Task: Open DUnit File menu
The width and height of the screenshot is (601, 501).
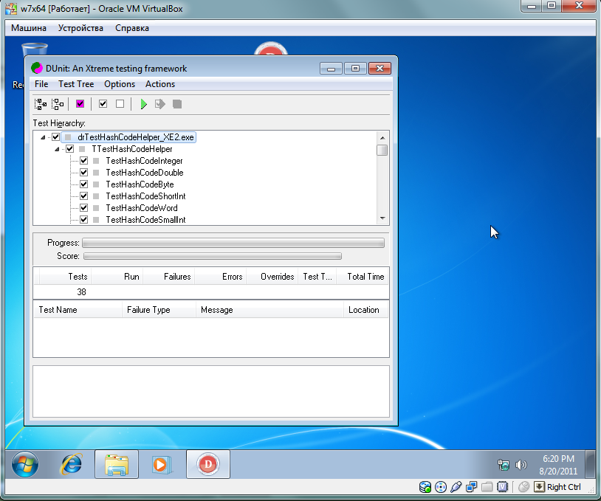Action: [41, 84]
